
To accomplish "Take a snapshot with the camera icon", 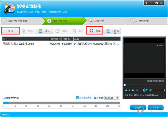I will coord(144,90).
